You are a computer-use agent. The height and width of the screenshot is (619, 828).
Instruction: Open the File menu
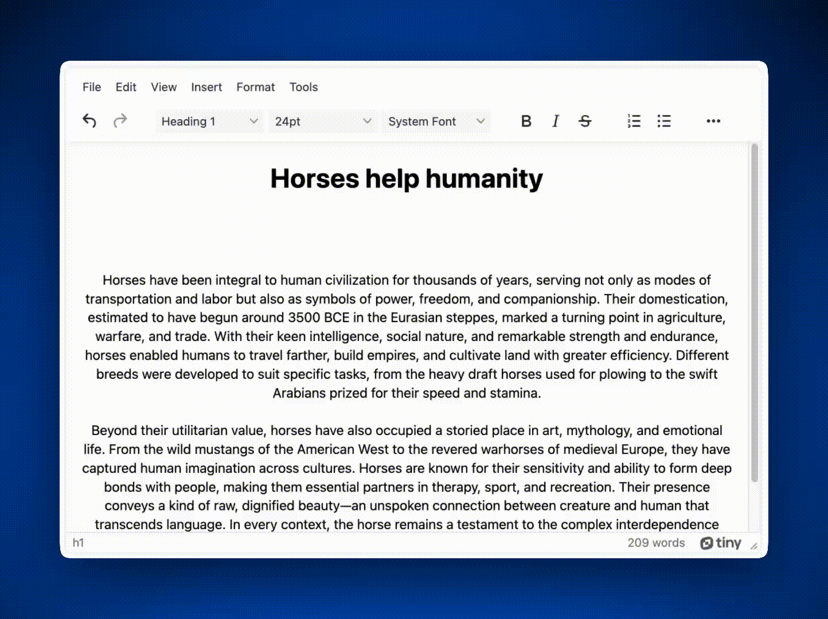click(92, 87)
